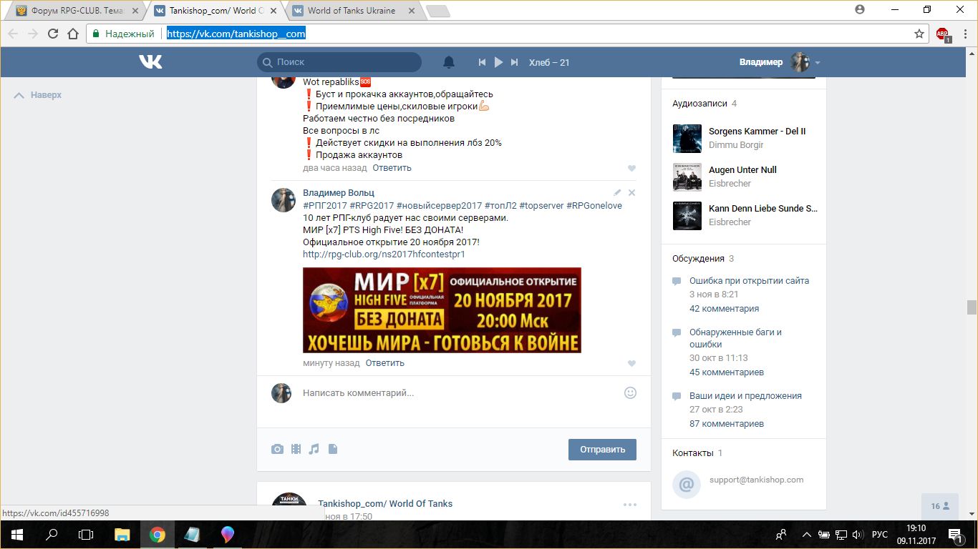Play Kann Denn Liebe Sunde track
This screenshot has width=978, height=549.
point(762,209)
